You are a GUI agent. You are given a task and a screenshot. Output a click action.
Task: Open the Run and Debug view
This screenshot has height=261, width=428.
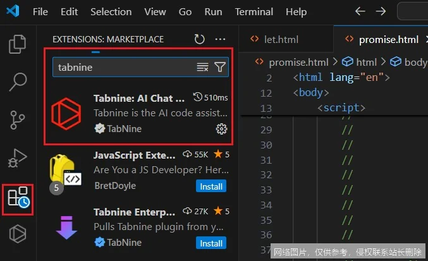(18, 158)
